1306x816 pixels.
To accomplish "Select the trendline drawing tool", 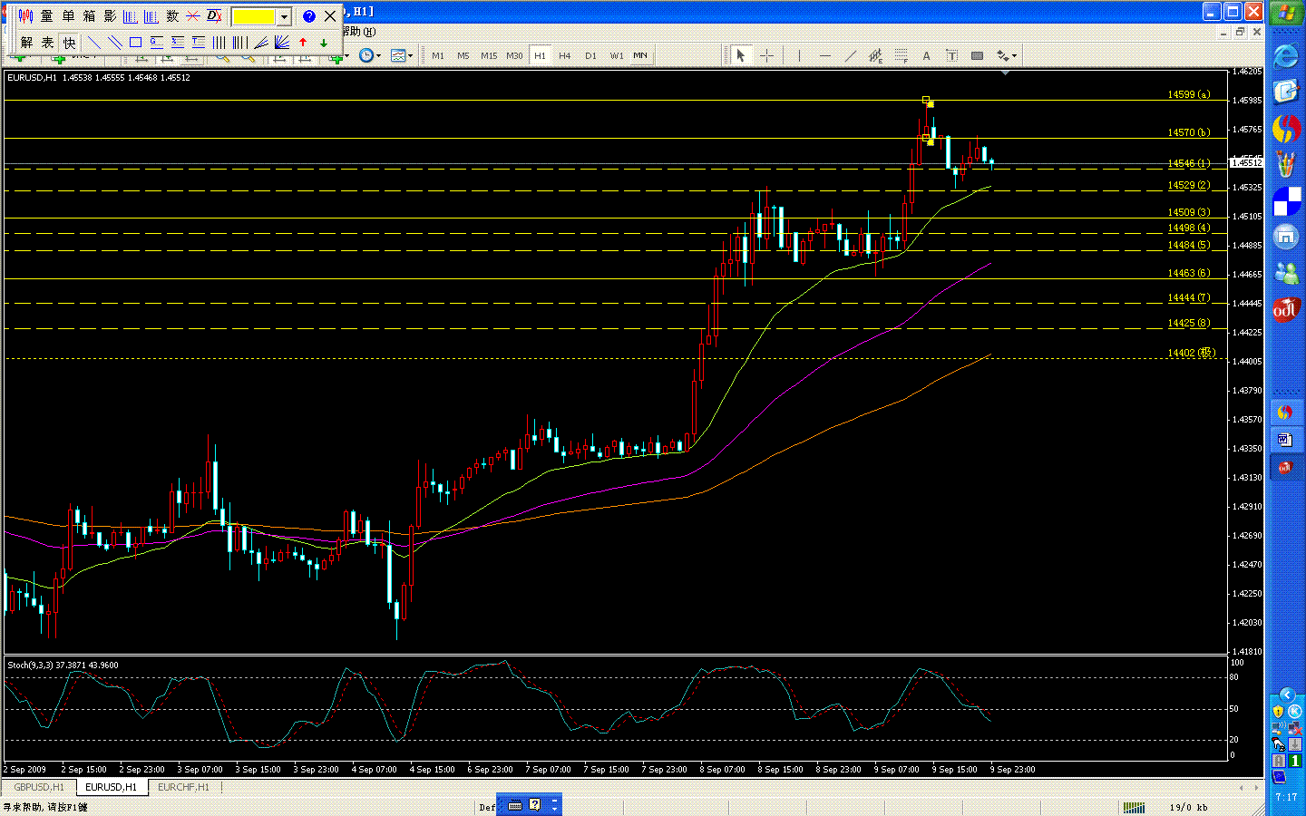I will coord(850,56).
